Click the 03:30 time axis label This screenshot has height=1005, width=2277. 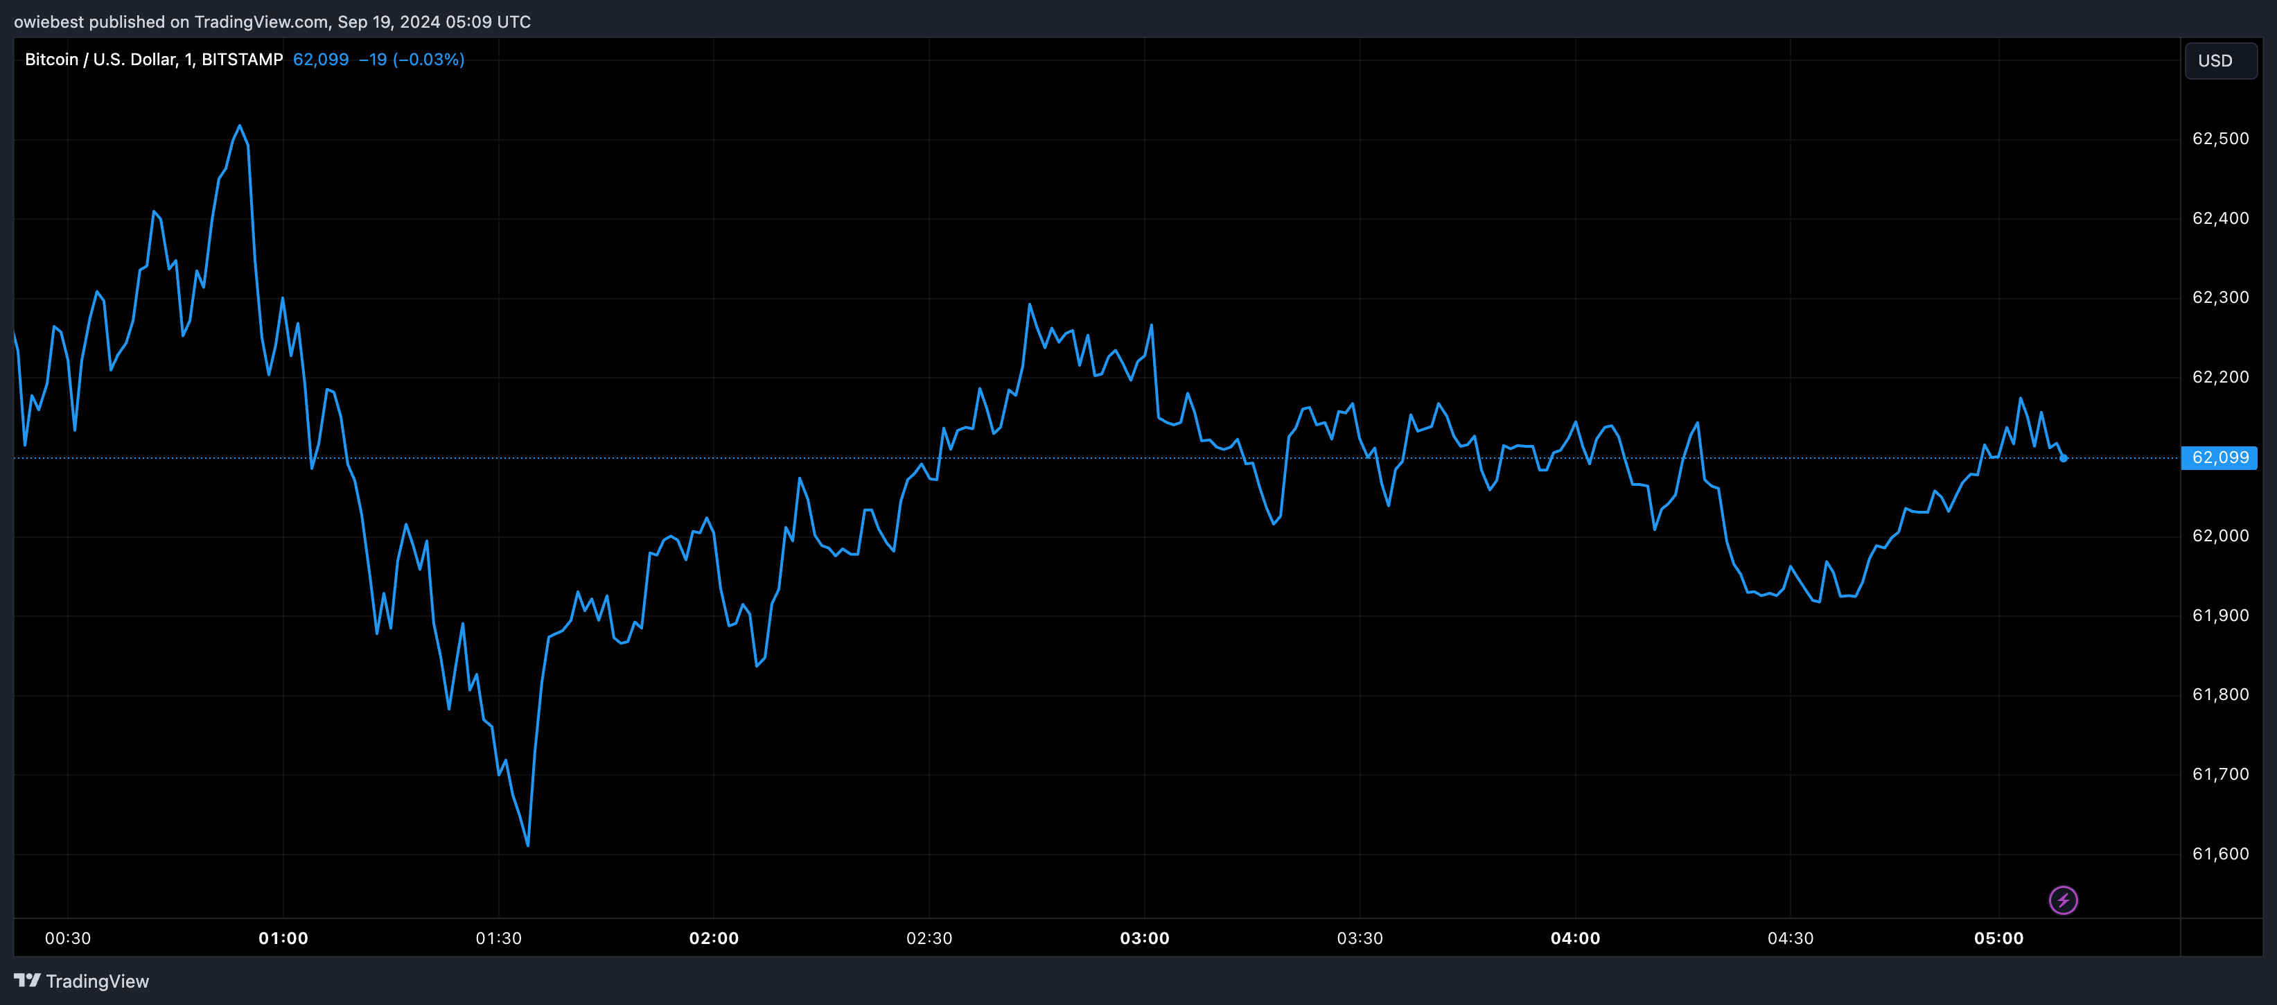1360,938
